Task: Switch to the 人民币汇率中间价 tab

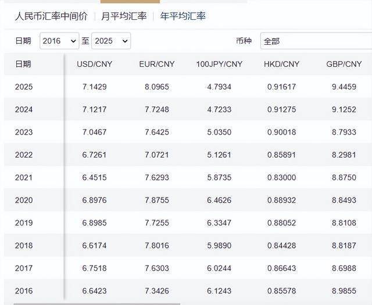Action: pyautogui.click(x=51, y=16)
